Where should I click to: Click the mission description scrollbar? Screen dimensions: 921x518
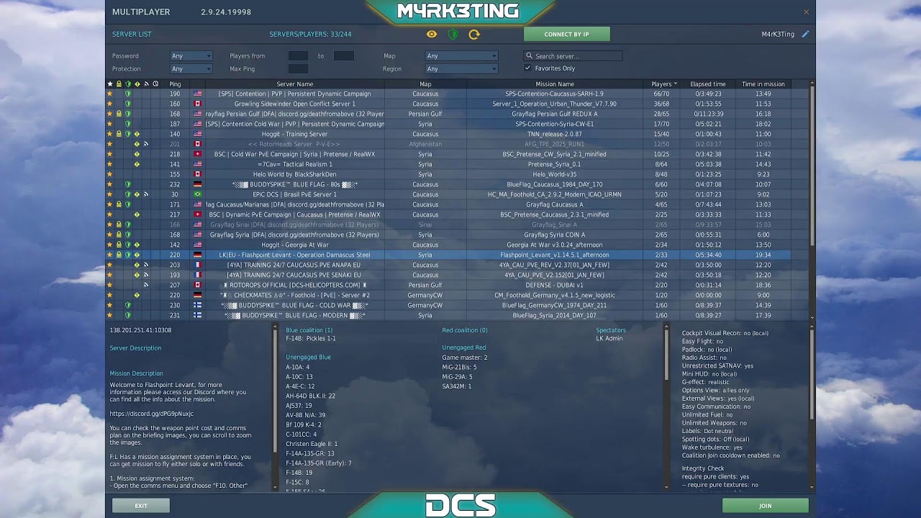pyautogui.click(x=274, y=392)
